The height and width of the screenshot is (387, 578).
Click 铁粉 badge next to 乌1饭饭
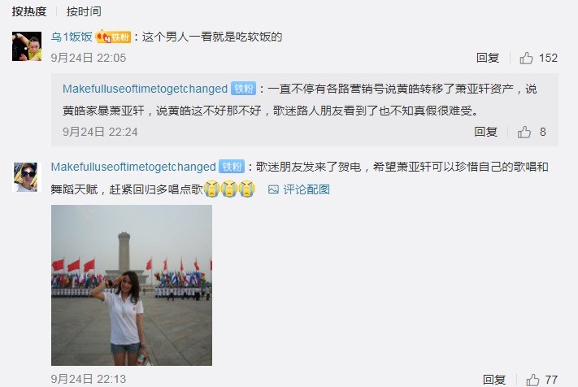[x=113, y=37]
